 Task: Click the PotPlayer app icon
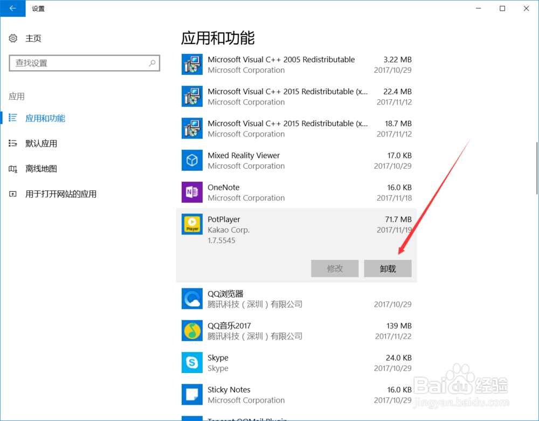point(192,224)
